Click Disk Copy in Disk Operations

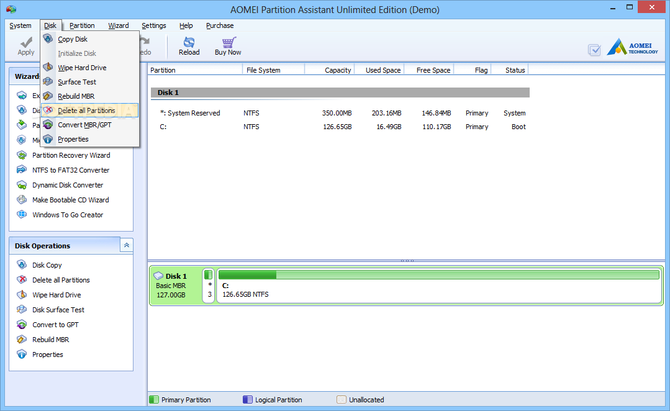pos(47,265)
